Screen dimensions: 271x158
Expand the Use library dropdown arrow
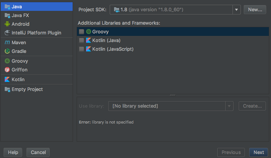click(x=229, y=106)
